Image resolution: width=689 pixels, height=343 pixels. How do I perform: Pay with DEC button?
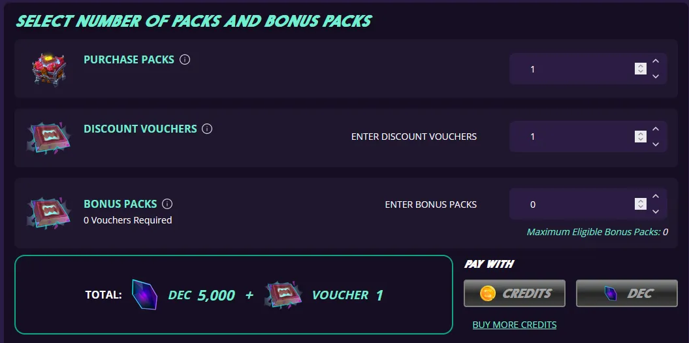(626, 293)
